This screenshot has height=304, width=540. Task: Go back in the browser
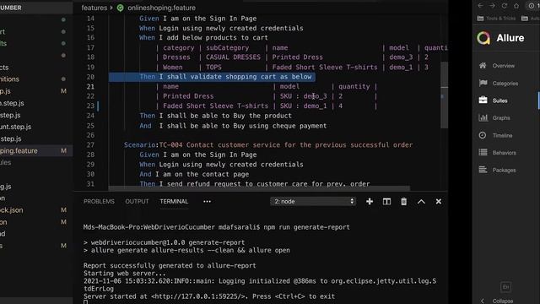[x=480, y=6]
